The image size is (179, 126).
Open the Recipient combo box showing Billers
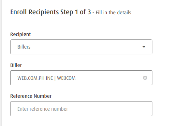81,47
